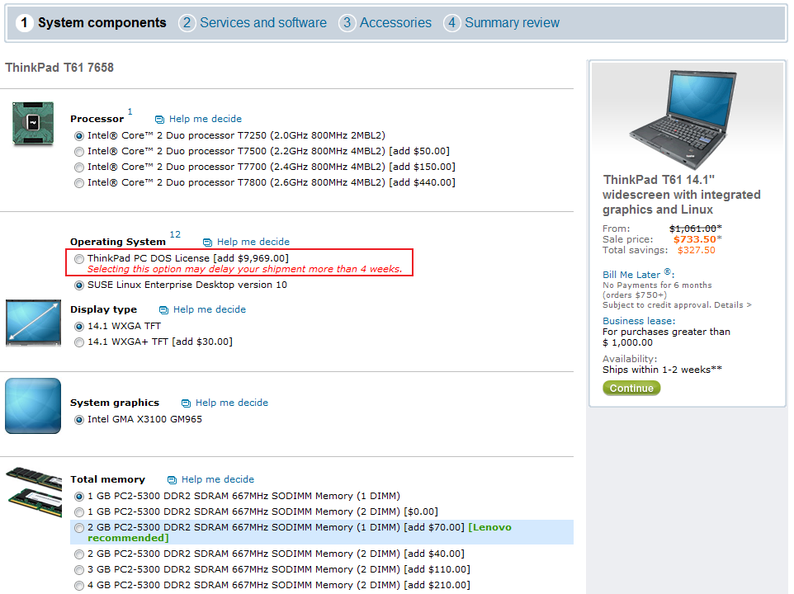Open Help me decide for Operating System

point(253,242)
